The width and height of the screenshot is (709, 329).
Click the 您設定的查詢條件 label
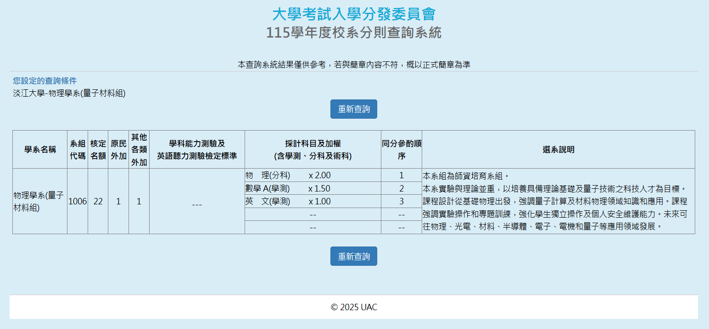pyautogui.click(x=45, y=81)
